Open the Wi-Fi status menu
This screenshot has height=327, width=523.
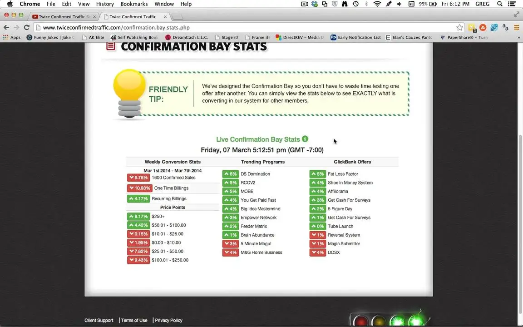pos(377,4)
